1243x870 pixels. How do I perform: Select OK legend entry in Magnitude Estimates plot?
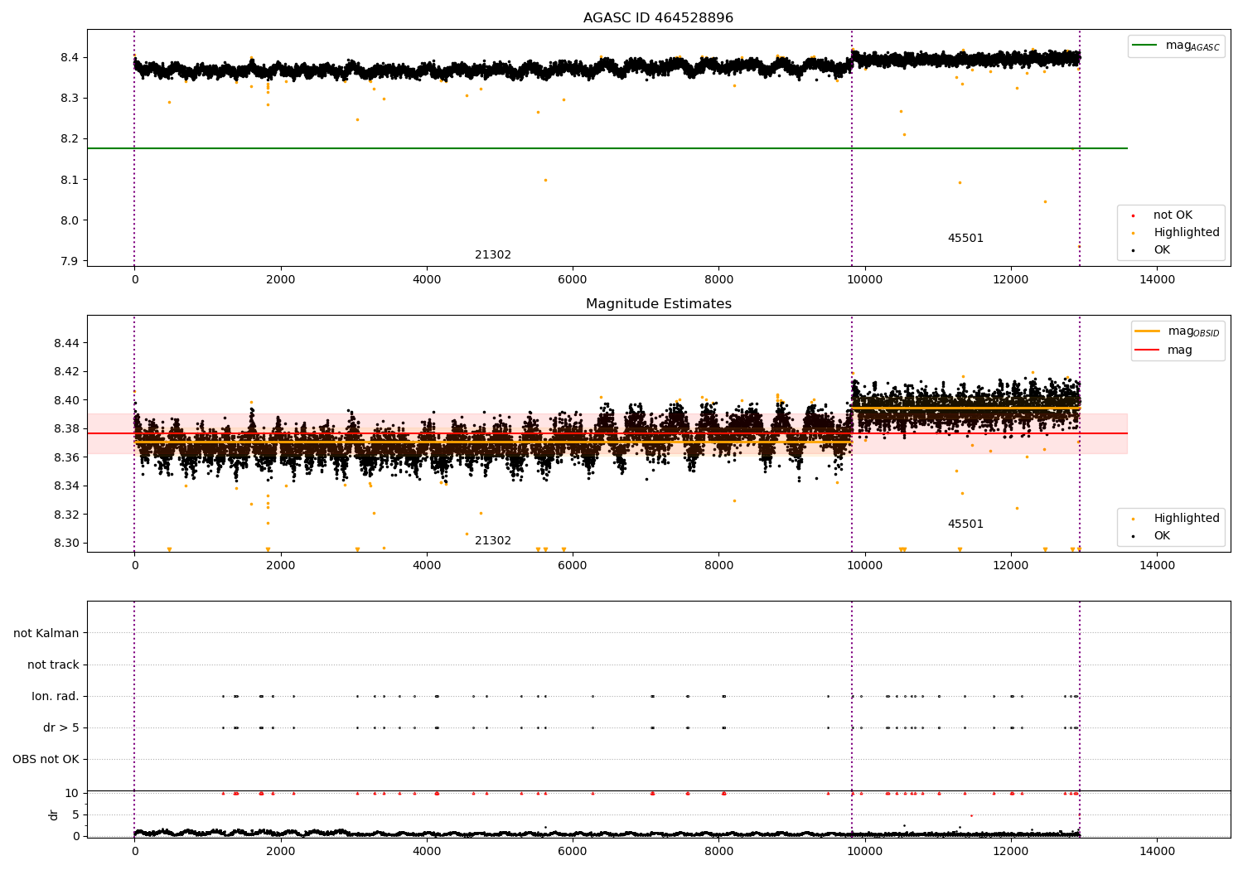[1162, 536]
